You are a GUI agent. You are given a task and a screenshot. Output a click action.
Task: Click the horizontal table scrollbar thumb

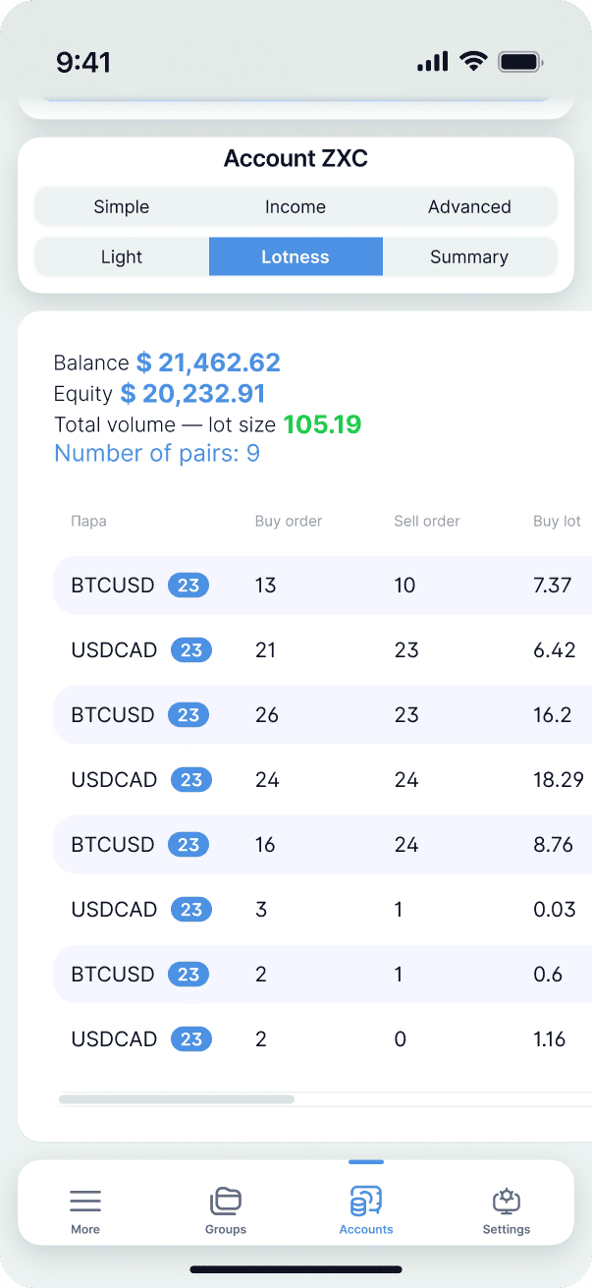click(177, 1099)
